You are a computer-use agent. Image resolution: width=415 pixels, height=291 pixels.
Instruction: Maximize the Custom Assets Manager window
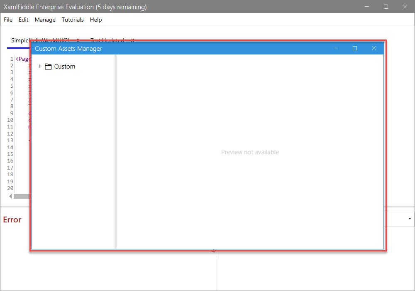[x=355, y=48]
